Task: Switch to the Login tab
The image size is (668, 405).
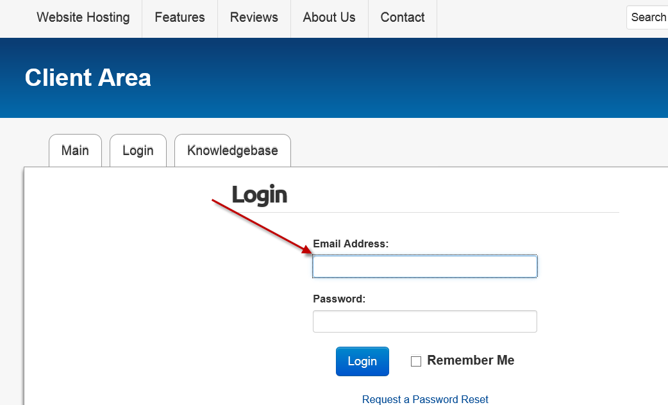Action: click(x=138, y=151)
